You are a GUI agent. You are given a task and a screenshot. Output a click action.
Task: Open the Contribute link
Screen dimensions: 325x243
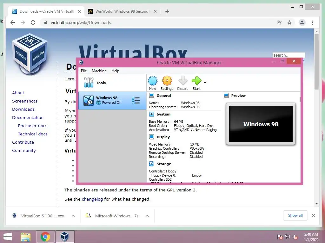click(23, 142)
